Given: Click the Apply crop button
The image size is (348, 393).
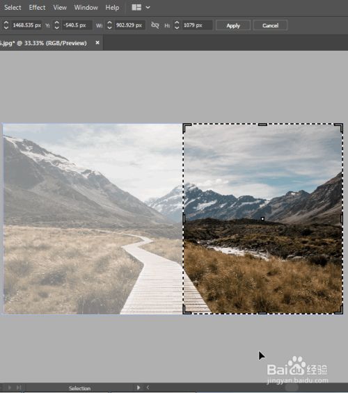Looking at the screenshot, I should coord(233,25).
